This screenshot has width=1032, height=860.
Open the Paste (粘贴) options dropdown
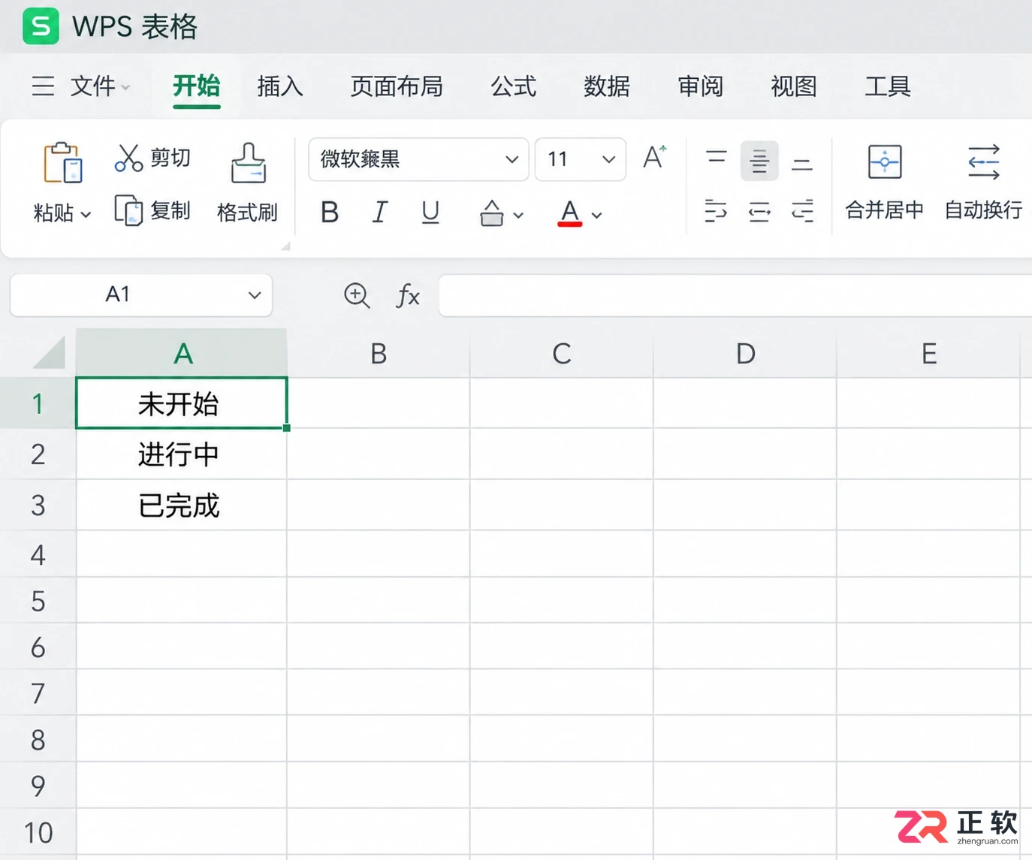pyautogui.click(x=86, y=215)
